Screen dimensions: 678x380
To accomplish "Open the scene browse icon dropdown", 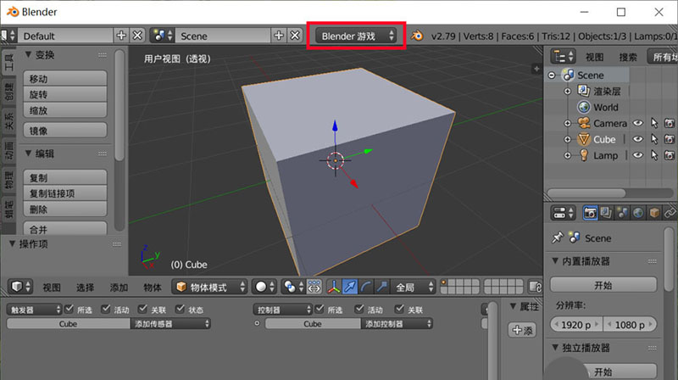I will click(163, 36).
